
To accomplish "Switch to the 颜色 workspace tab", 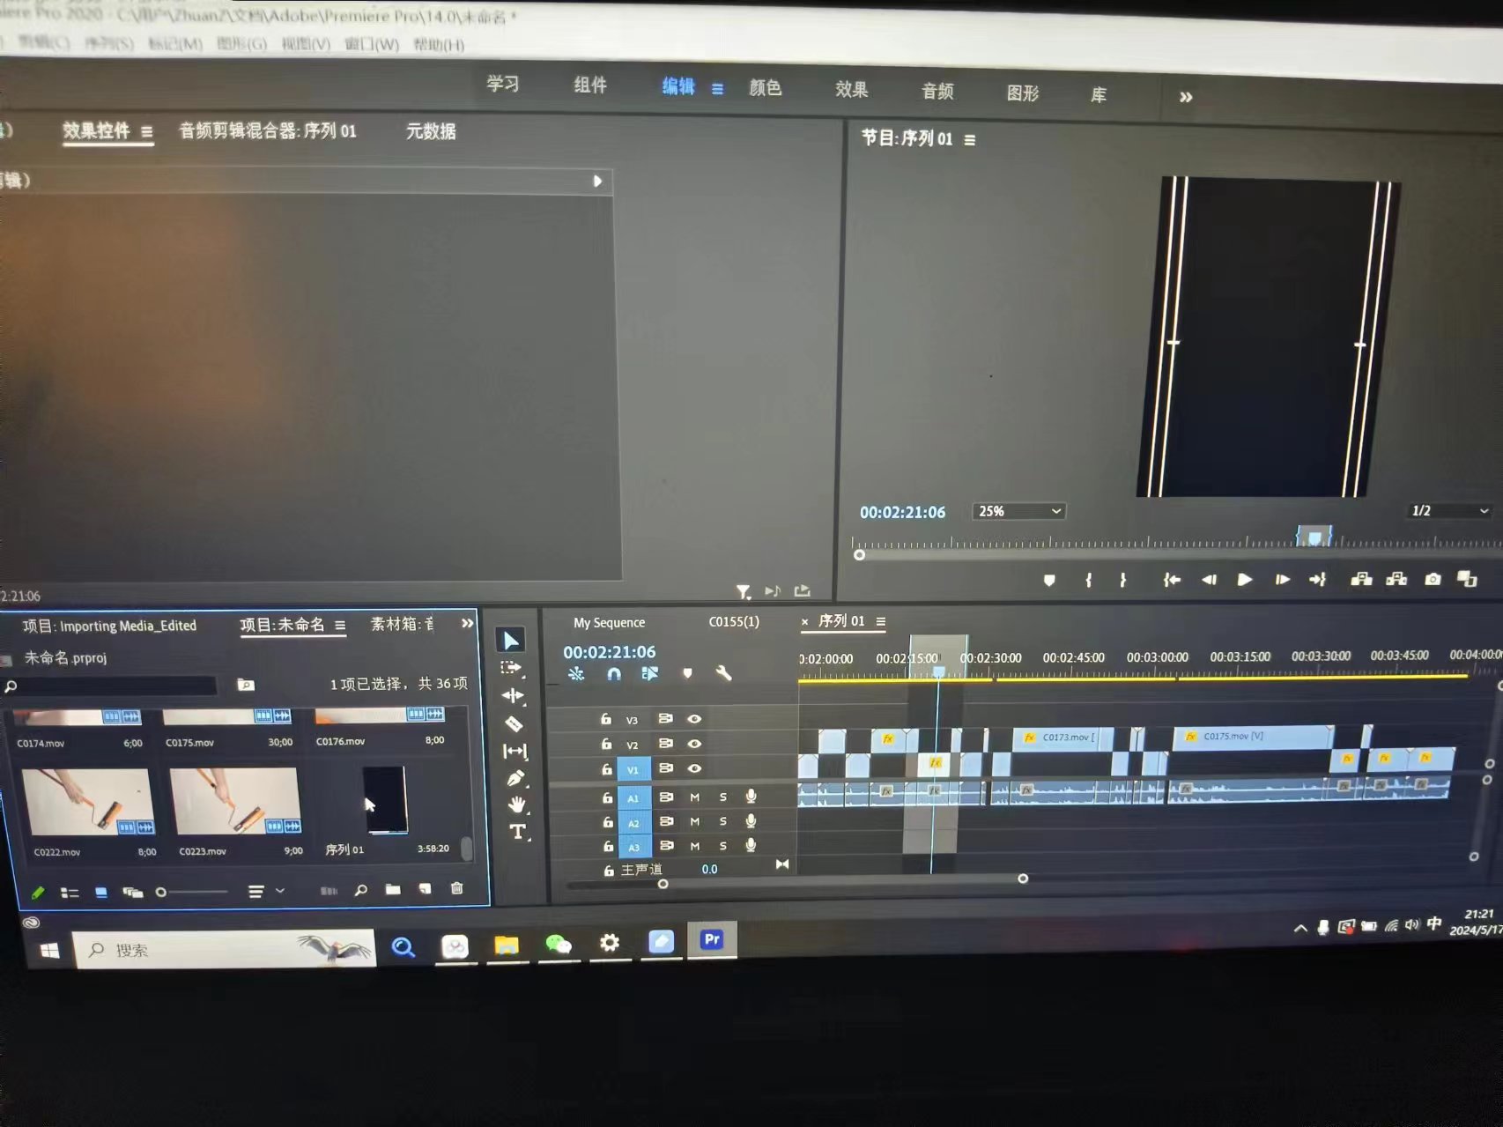I will 765,88.
